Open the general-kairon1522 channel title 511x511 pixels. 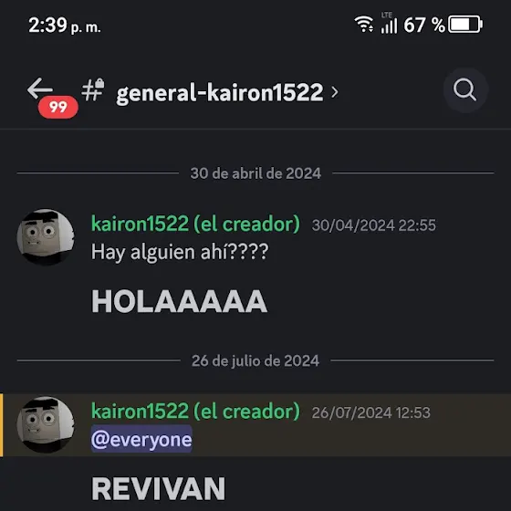(x=220, y=92)
